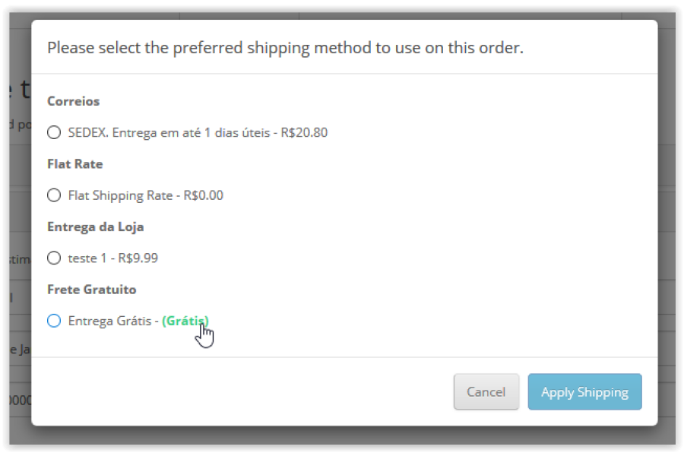Choose the Flat Shipping Rate radio button
The image size is (684, 456).
coord(54,195)
